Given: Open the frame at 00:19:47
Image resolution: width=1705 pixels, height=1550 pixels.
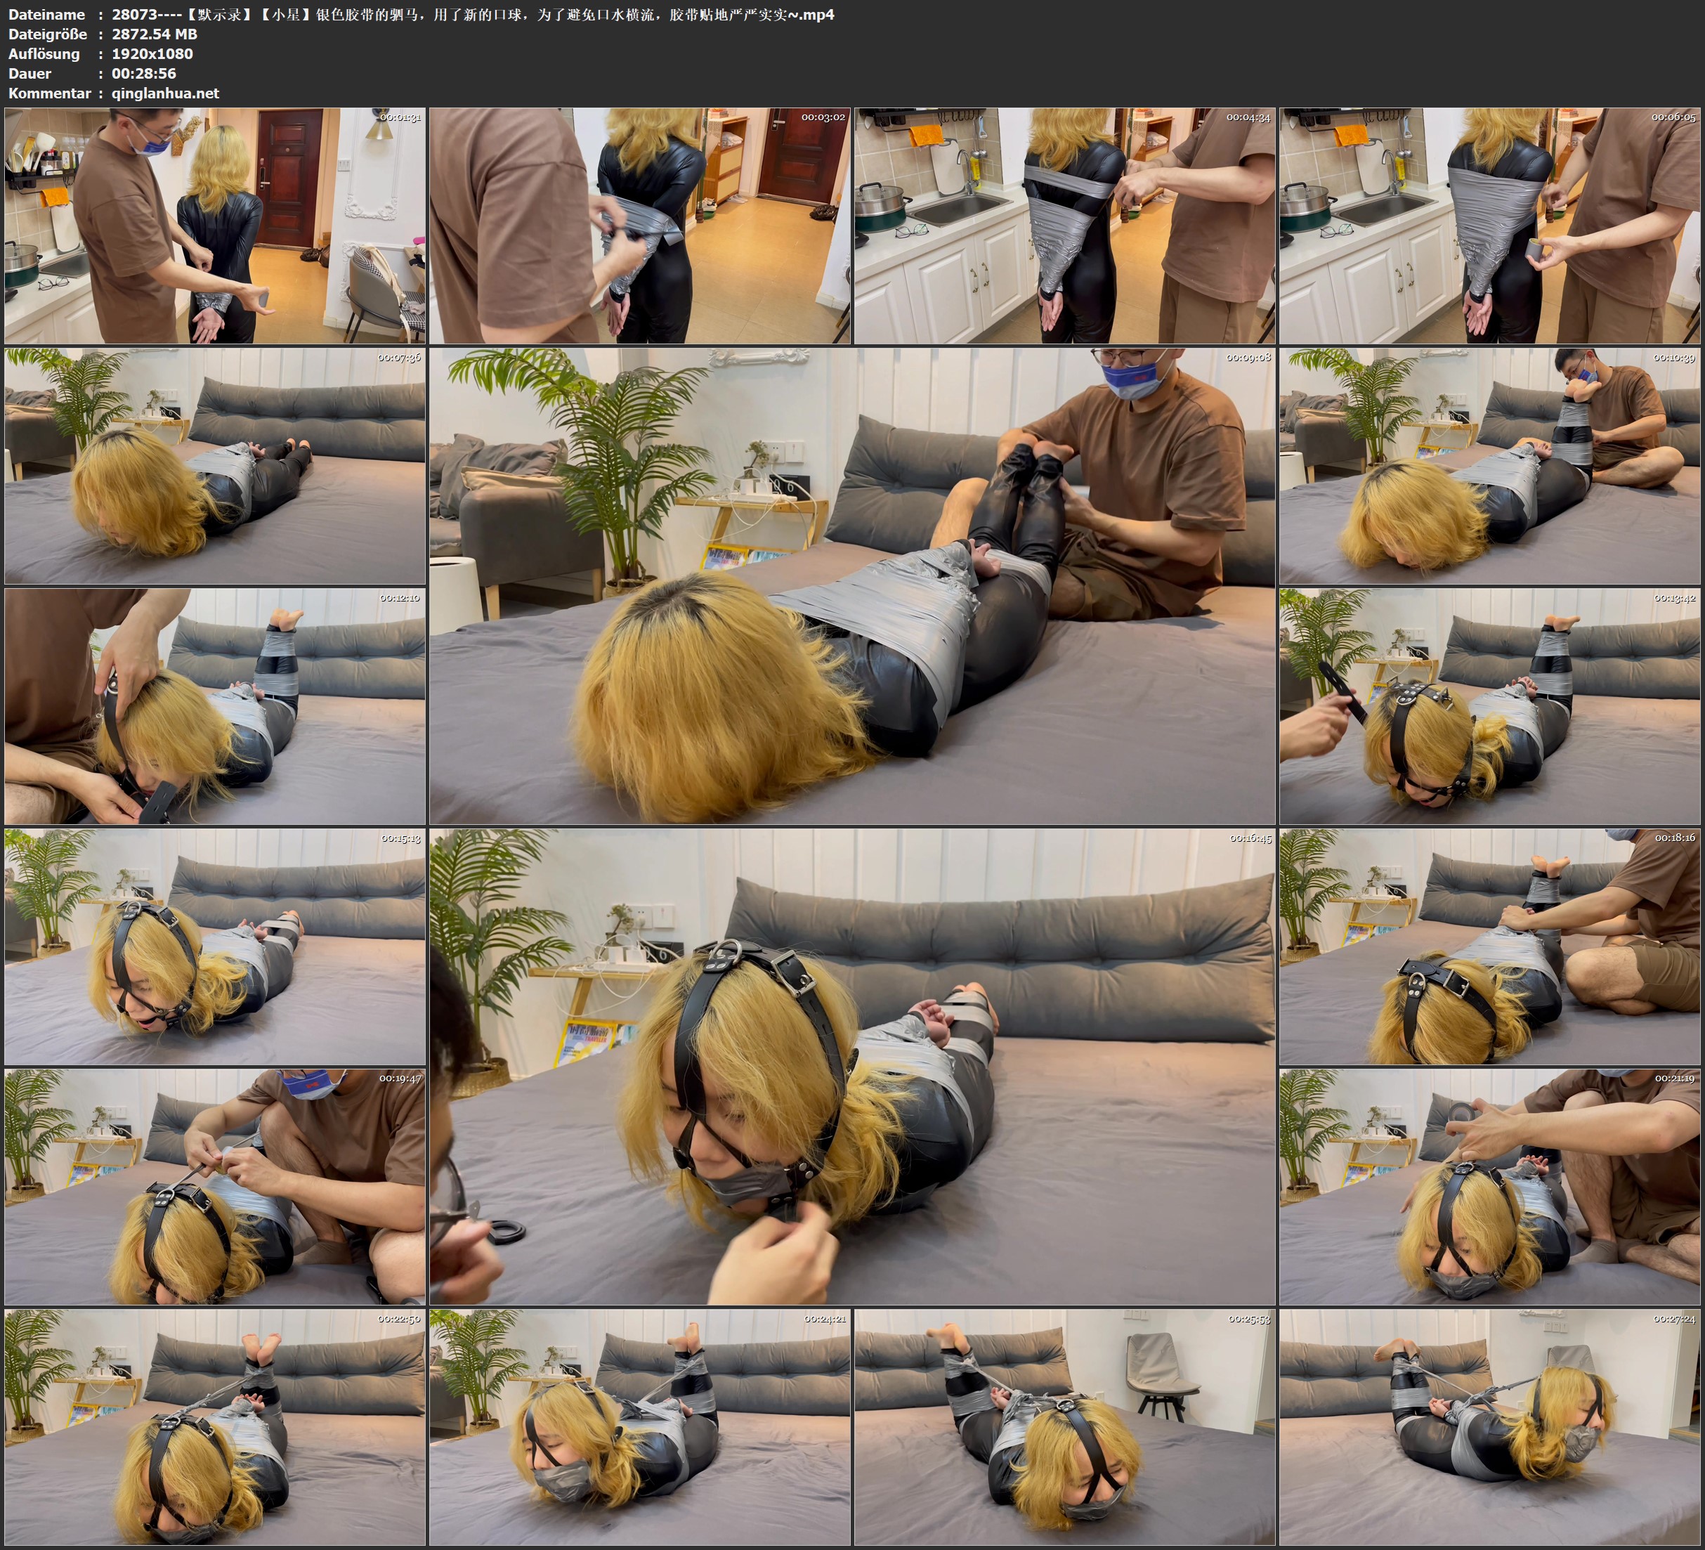Looking at the screenshot, I should coord(215,1186).
